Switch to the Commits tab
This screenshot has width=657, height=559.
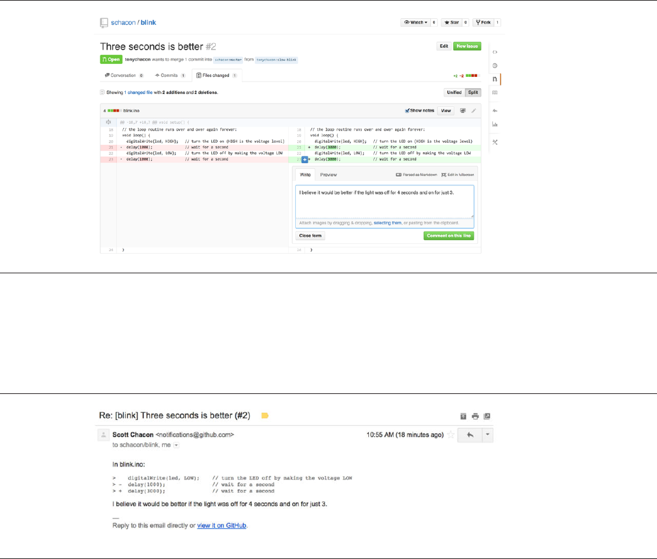pyautogui.click(x=169, y=76)
